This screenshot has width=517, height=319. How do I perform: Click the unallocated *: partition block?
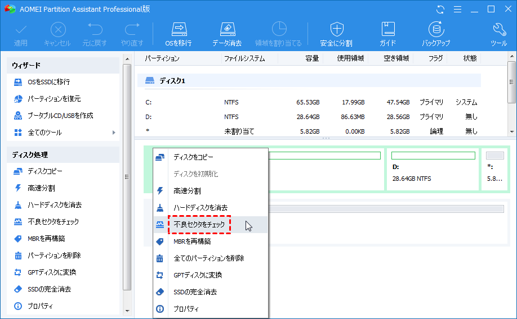tap(495, 169)
